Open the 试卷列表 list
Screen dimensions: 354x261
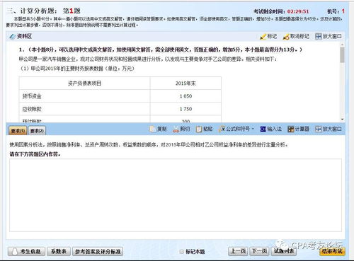pos(284,251)
